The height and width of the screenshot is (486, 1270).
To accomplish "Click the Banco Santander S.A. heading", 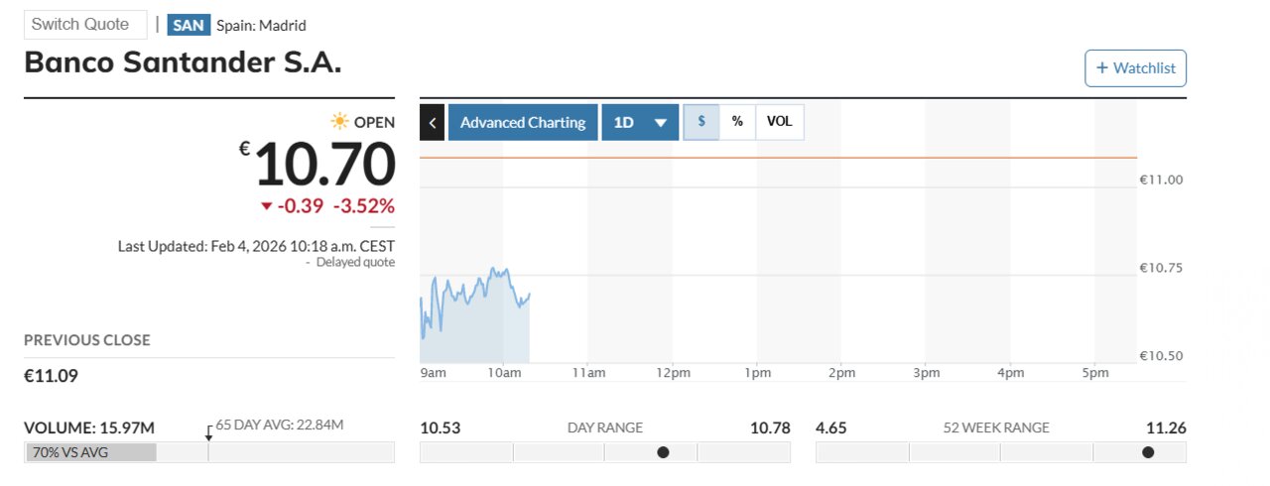I will 183,62.
